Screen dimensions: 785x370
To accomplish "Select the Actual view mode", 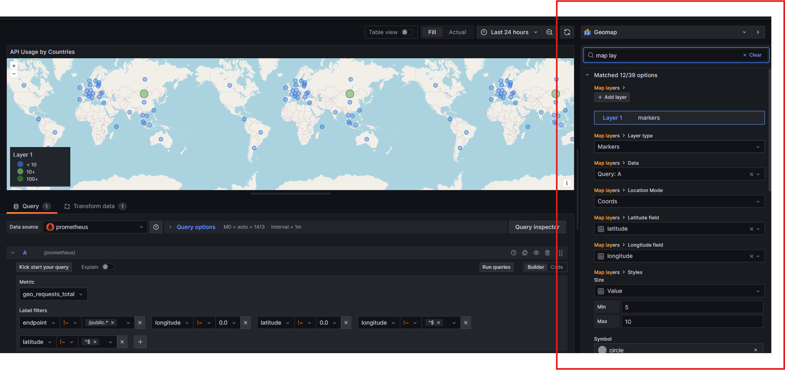I will pyautogui.click(x=457, y=32).
